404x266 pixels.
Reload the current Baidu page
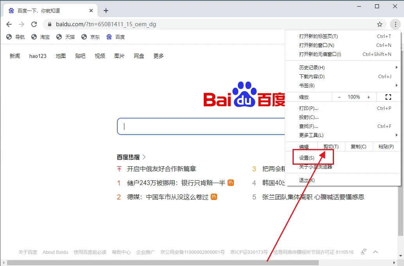pos(34,24)
